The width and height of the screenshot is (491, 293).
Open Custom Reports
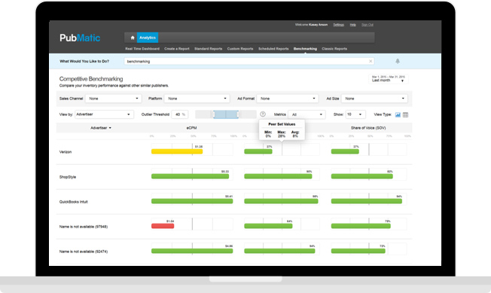tap(240, 49)
